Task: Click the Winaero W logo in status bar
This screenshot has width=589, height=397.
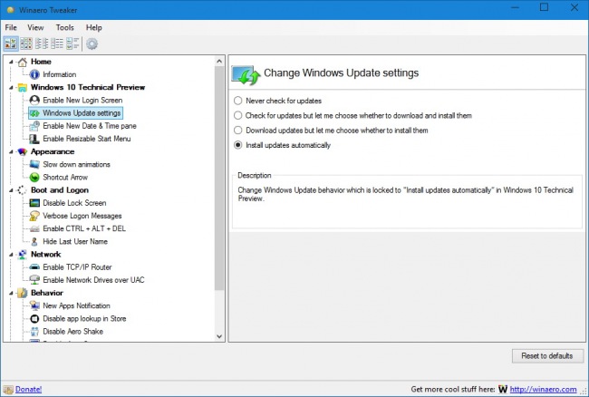Action: point(503,389)
